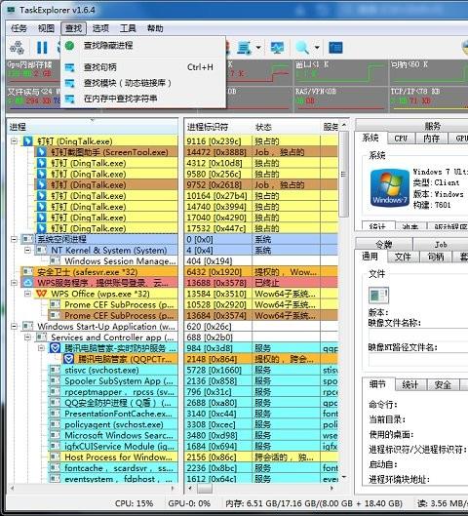468x516 pixels.
Task: Click the NT Kernel & System icon
Action: pos(41,250)
